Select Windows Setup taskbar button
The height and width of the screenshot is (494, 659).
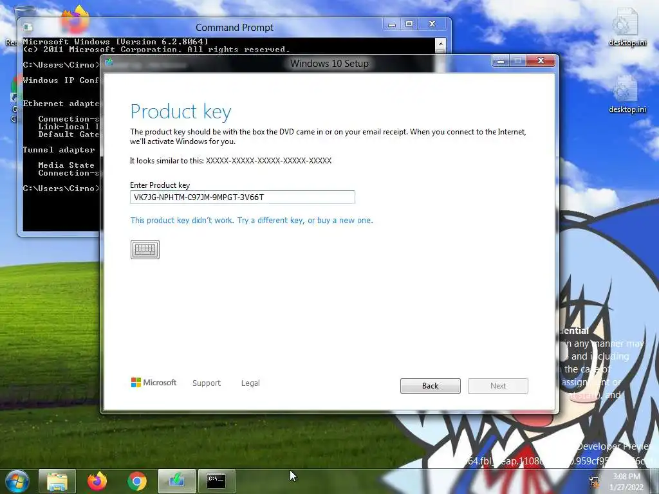(176, 481)
